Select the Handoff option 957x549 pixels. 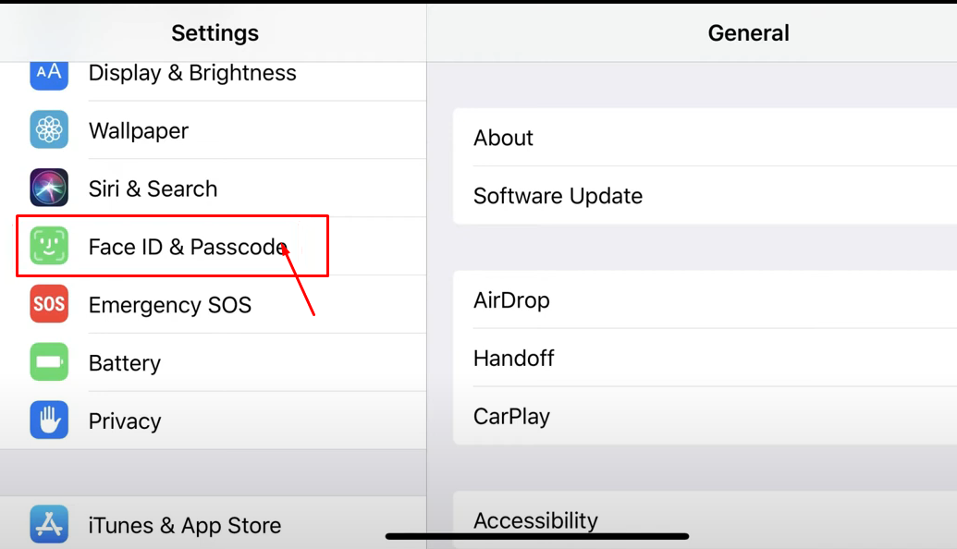pos(705,358)
